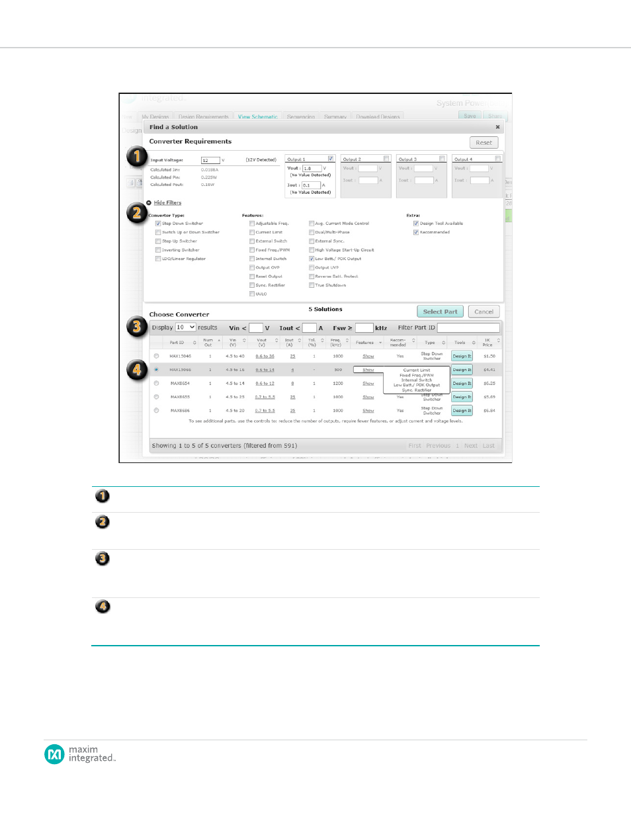Sort by the 1K Price column arrows
Viewport: 631px width, 817px height.
point(499,341)
